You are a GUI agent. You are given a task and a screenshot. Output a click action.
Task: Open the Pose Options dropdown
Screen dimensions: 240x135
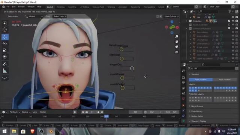(171, 16)
